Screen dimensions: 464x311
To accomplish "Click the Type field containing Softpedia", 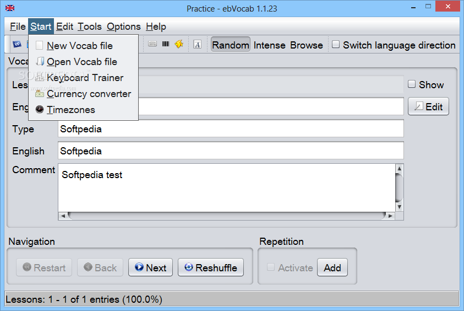I will pyautogui.click(x=231, y=128).
